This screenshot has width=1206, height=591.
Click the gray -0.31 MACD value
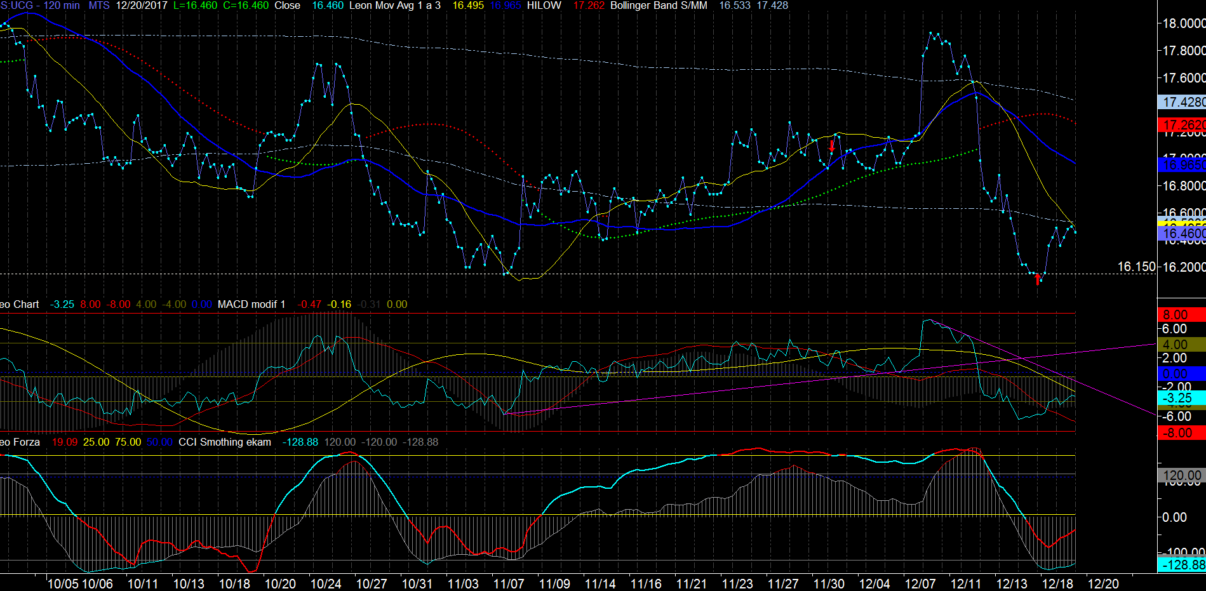click(369, 305)
